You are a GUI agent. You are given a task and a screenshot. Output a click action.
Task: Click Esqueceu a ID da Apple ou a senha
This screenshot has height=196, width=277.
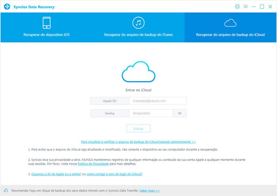[57, 174]
